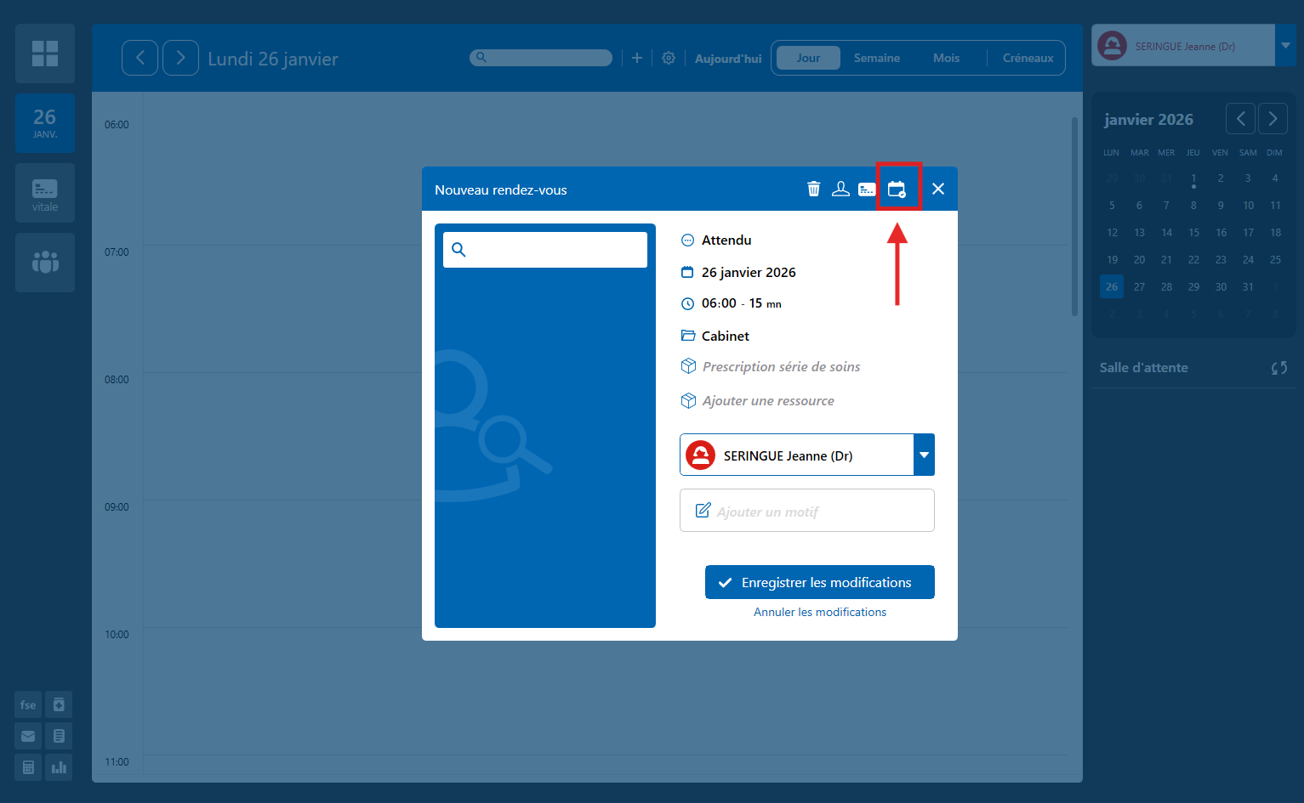The image size is (1304, 803).
Task: Switch to the Mois view tab
Action: point(946,58)
